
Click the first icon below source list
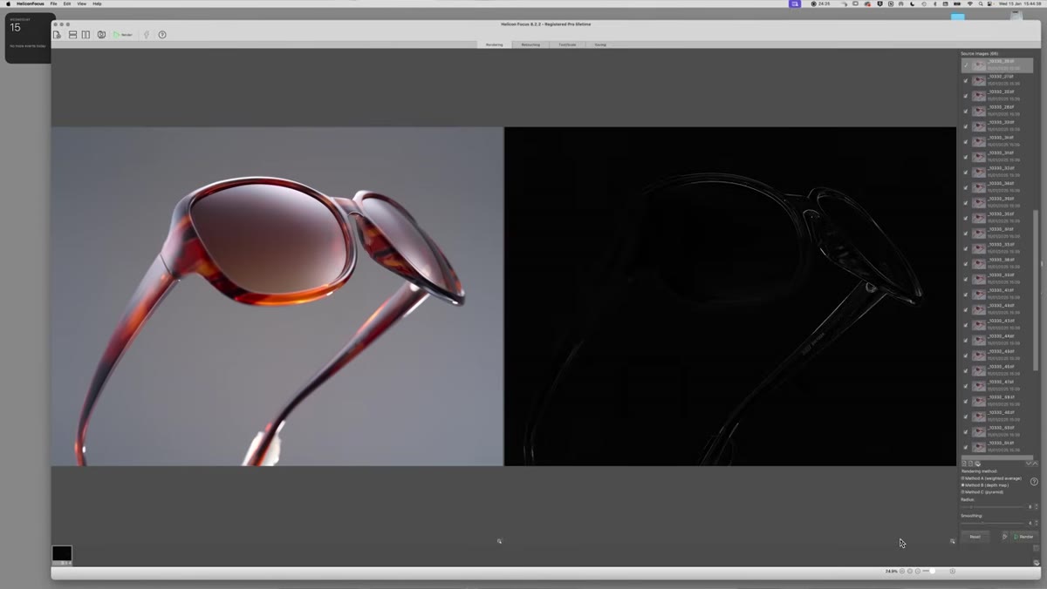coord(964,464)
